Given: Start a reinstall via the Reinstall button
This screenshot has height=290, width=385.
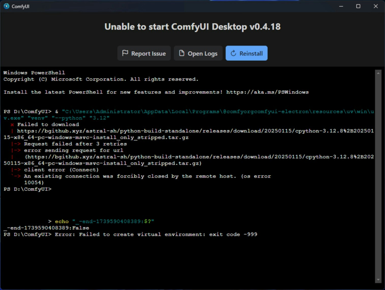Looking at the screenshot, I should tap(246, 53).
